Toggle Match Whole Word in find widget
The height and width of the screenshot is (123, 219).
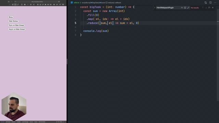(x=185, y=8)
